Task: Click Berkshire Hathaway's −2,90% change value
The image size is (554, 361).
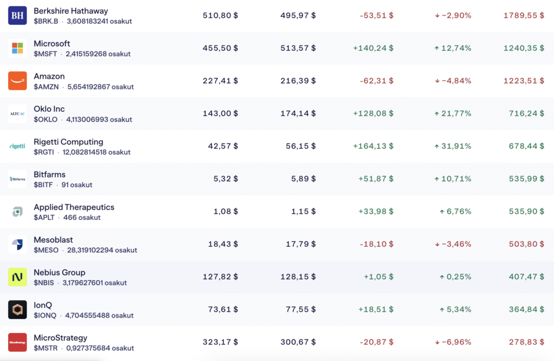Action: coord(452,15)
